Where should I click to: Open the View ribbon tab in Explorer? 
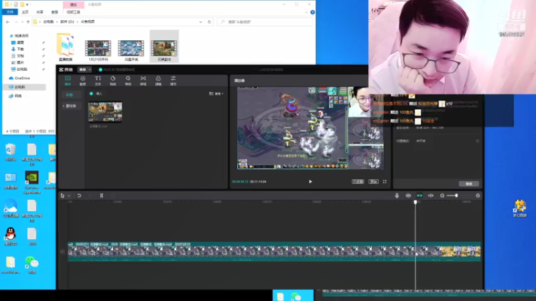(54, 12)
